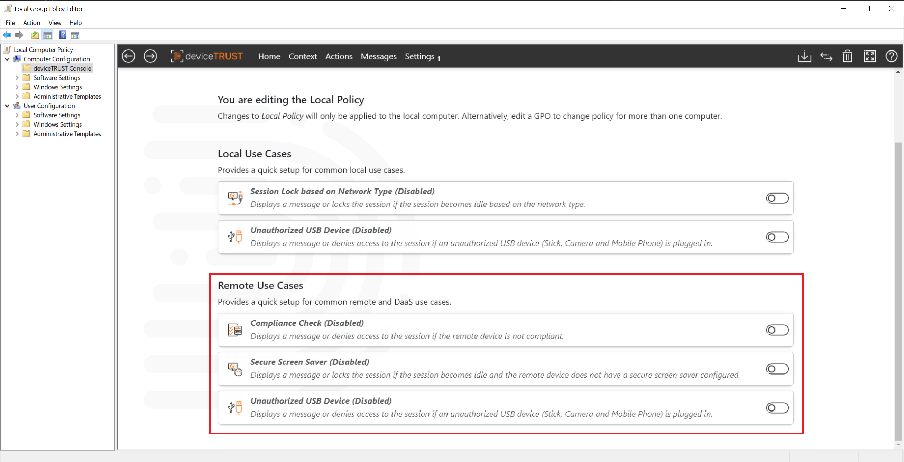Expand Windows Settings under Computer Configuration
This screenshot has width=904, height=462.
coord(17,87)
